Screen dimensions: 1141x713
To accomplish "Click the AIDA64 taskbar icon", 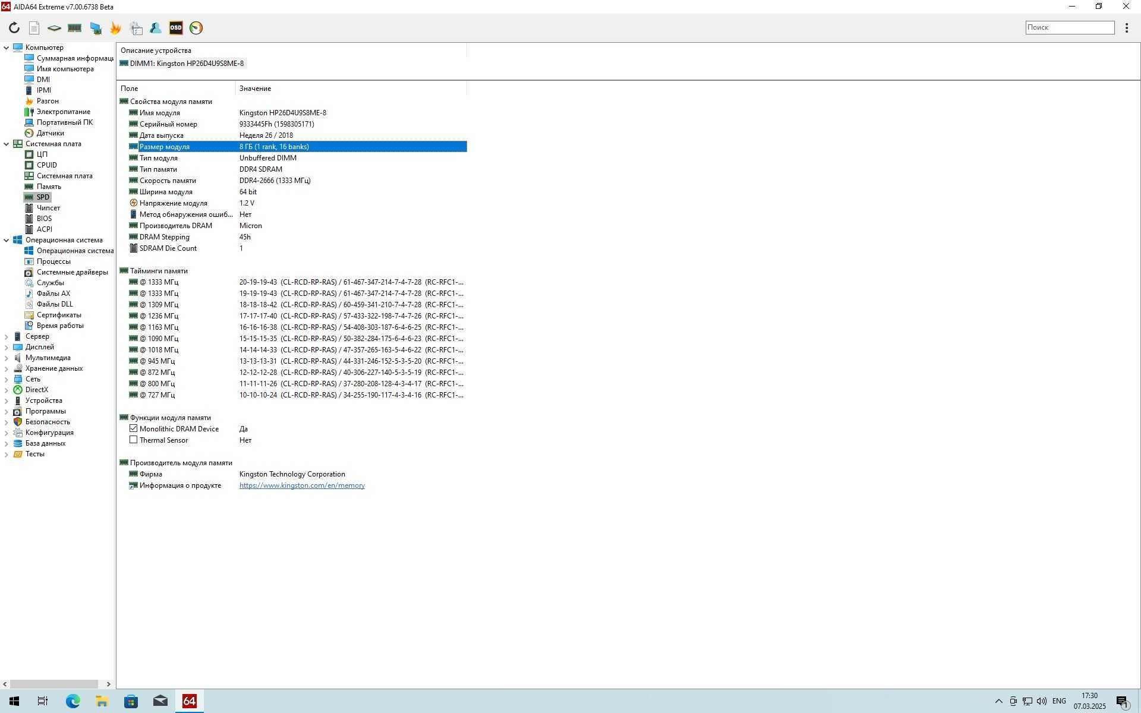I will [189, 701].
